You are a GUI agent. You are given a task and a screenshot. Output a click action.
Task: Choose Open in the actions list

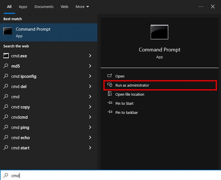120,76
